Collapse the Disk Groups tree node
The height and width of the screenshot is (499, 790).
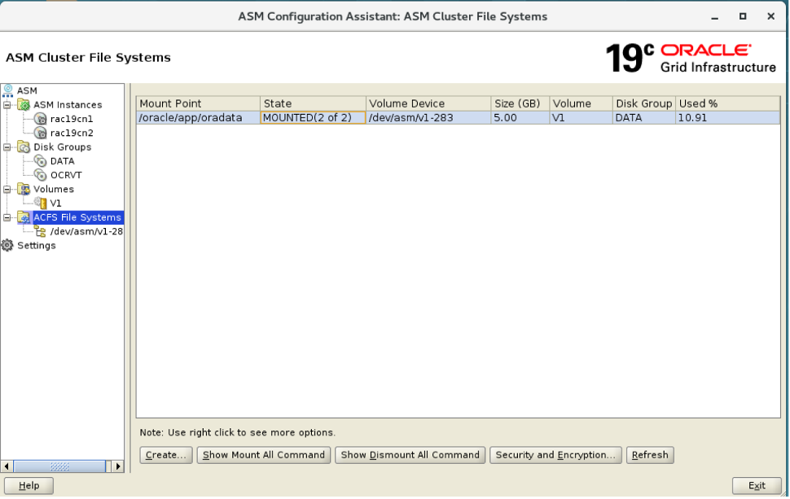click(x=7, y=147)
